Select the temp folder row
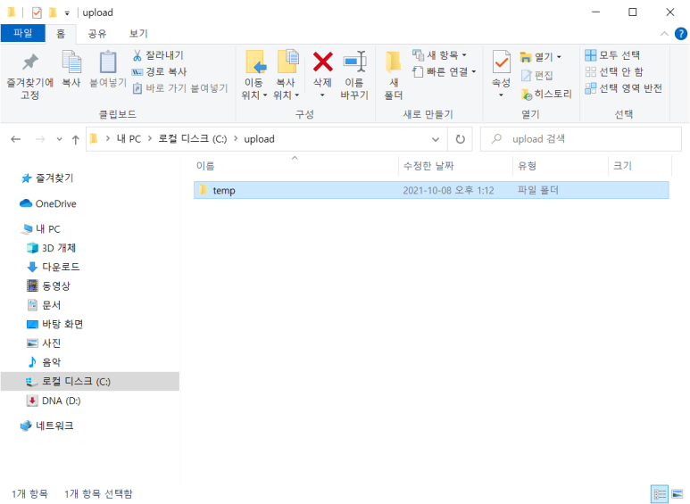The height and width of the screenshot is (504, 690). click(x=431, y=190)
